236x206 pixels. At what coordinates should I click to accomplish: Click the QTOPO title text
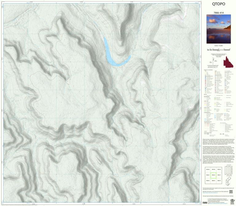[218, 4]
